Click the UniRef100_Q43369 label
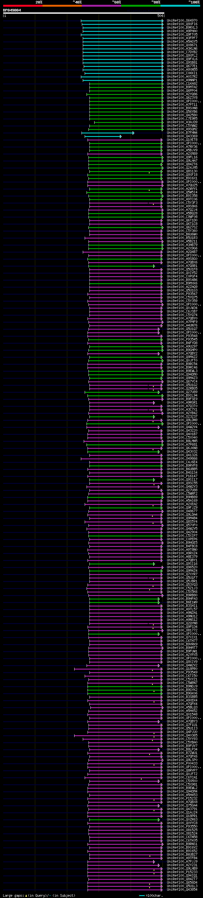The image size is (203, 898). click(x=182, y=136)
